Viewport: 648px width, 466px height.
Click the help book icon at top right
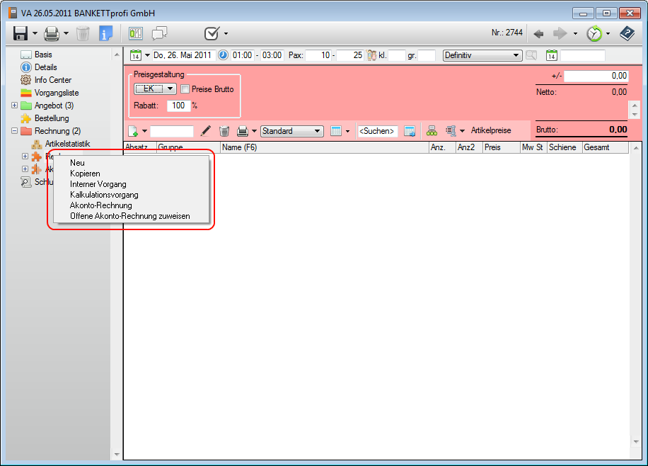pyautogui.click(x=627, y=33)
